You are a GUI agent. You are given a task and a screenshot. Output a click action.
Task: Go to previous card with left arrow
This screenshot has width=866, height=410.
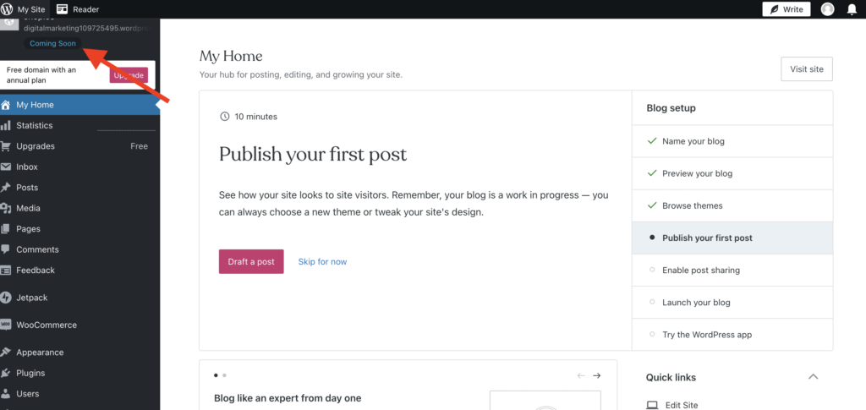581,375
